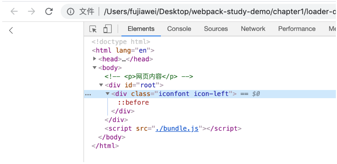Click the 文件 label in address bar

[x=87, y=12]
